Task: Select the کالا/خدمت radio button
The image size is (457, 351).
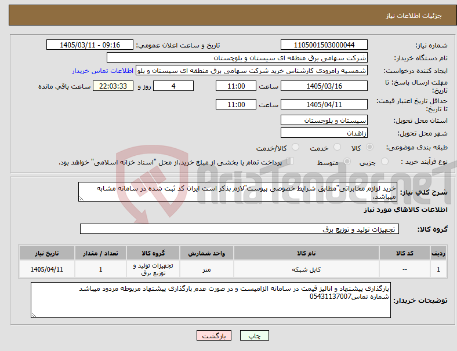Action: tap(296, 147)
